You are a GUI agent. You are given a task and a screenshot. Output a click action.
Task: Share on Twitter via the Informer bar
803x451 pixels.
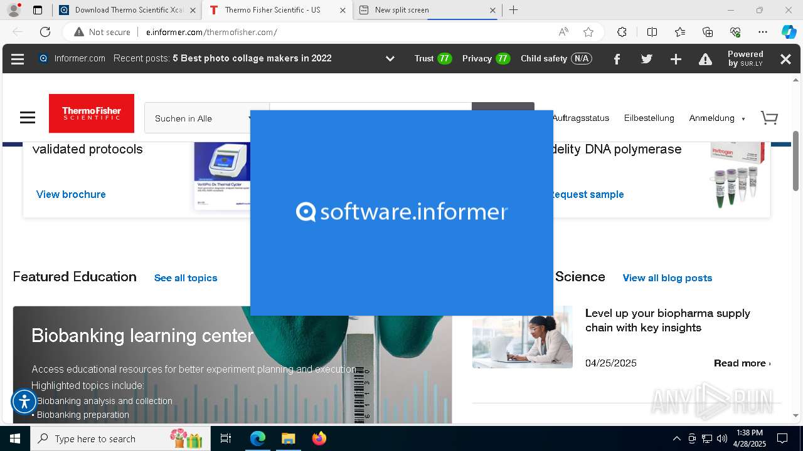(647, 59)
